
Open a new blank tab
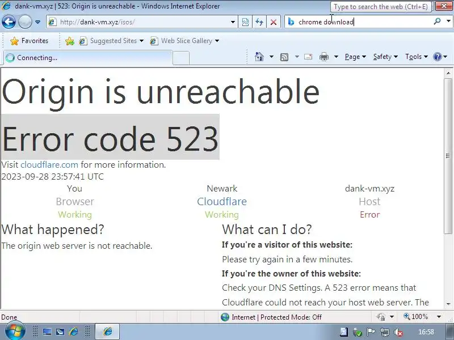[x=181, y=58]
